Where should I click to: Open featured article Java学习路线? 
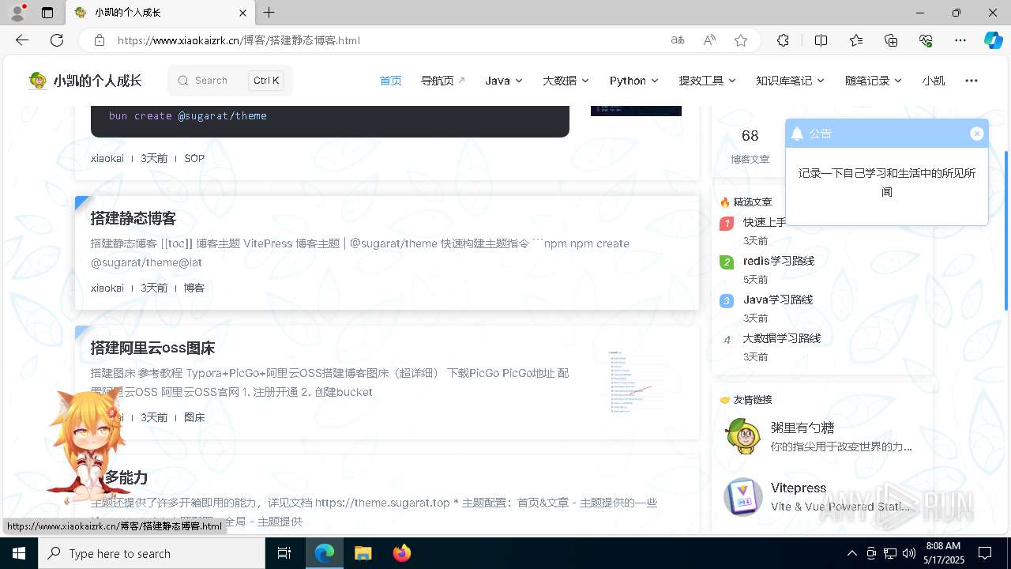click(x=778, y=300)
